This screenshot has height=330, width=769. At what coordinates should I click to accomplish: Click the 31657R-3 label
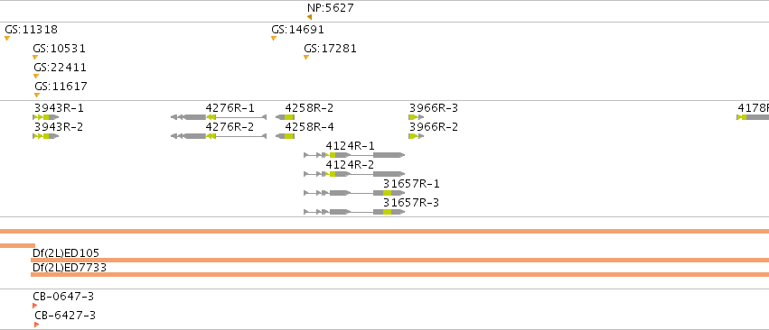click(411, 203)
